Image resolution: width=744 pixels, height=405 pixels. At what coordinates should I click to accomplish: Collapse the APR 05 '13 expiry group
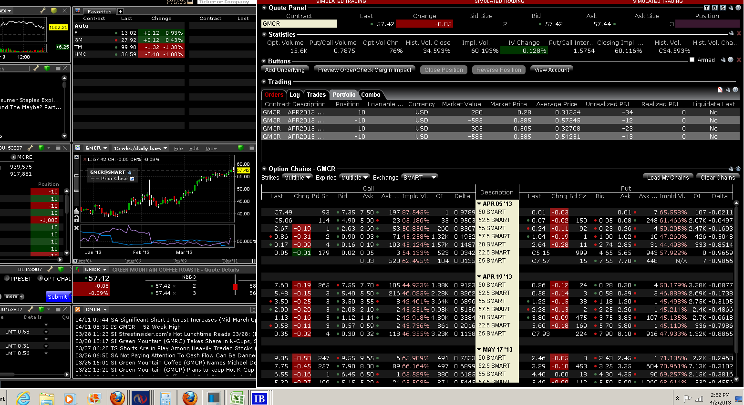(479, 204)
